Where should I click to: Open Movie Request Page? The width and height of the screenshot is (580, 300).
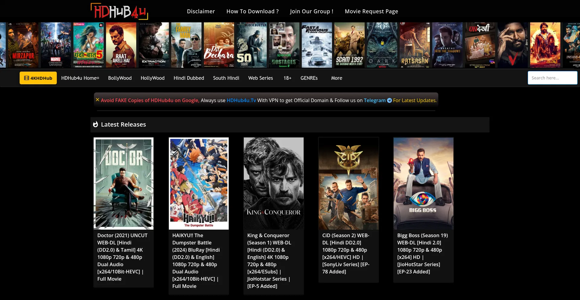click(x=371, y=11)
